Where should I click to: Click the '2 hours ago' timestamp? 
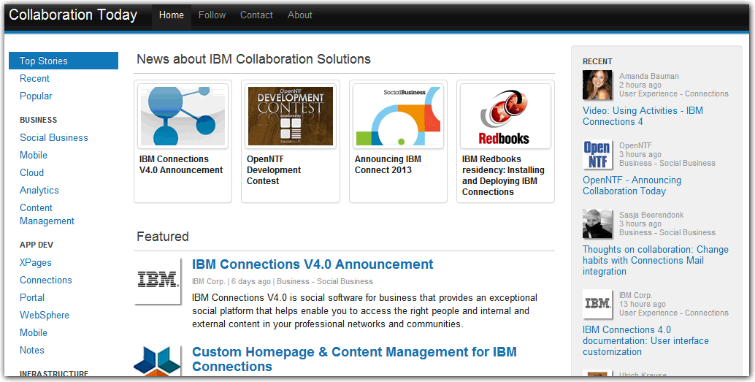pos(640,85)
